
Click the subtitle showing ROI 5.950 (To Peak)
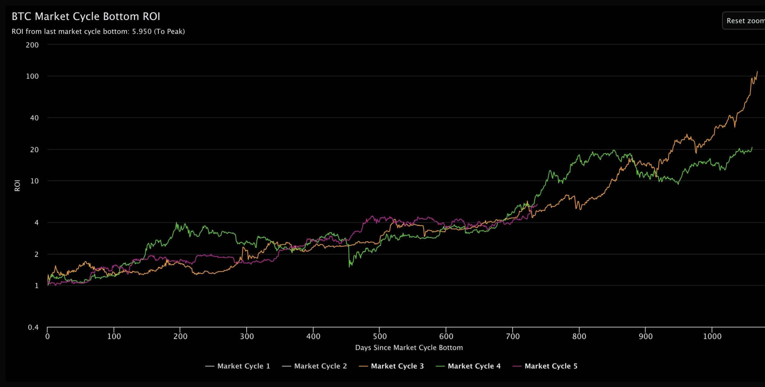[98, 31]
